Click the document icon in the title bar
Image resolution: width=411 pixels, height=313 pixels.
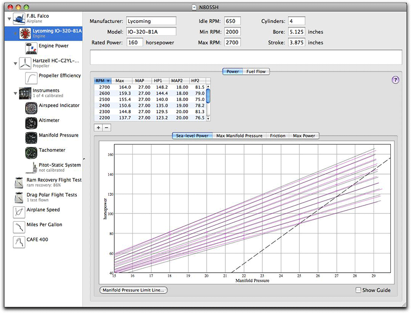(194, 7)
